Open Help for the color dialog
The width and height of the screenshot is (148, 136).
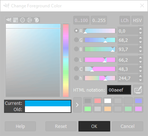coord(20,126)
